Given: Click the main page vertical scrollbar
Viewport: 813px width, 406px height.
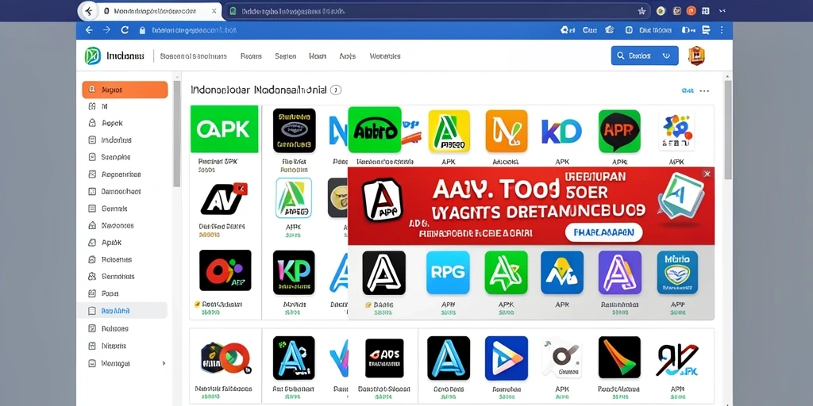Looking at the screenshot, I should (728, 129).
